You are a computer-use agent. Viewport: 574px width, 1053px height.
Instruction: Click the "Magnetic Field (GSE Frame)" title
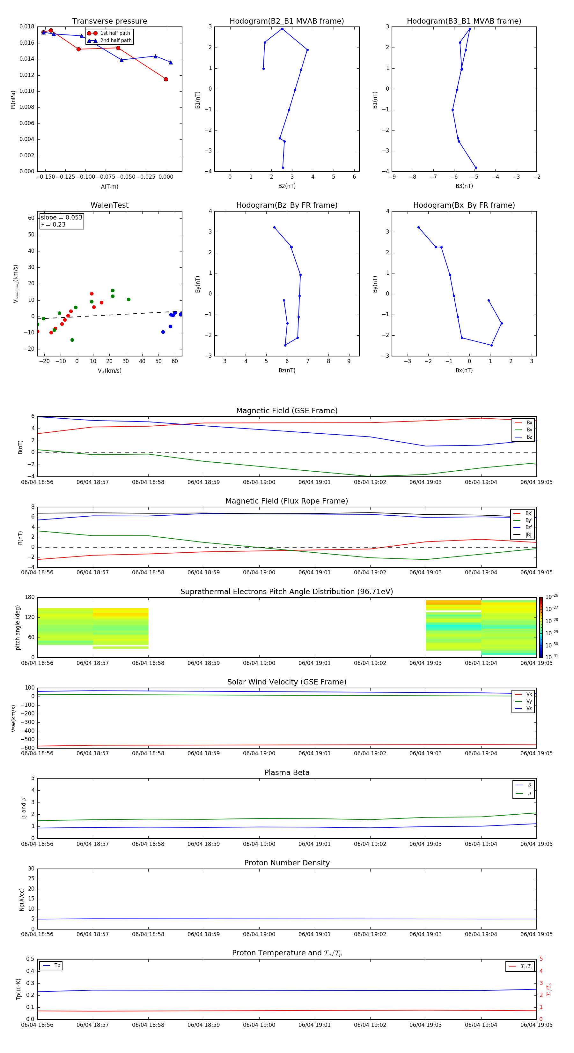[287, 411]
